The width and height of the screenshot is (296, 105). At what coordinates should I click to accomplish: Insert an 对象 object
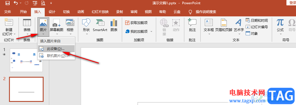(252, 34)
